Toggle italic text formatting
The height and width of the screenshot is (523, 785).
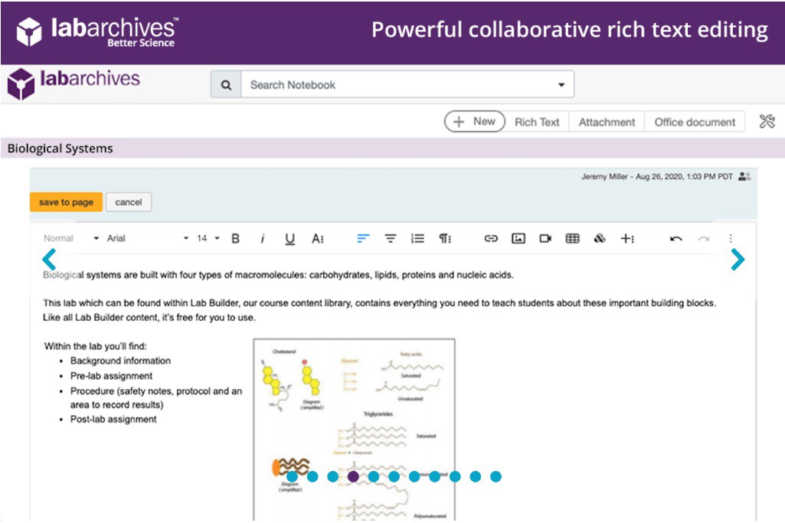pos(262,239)
